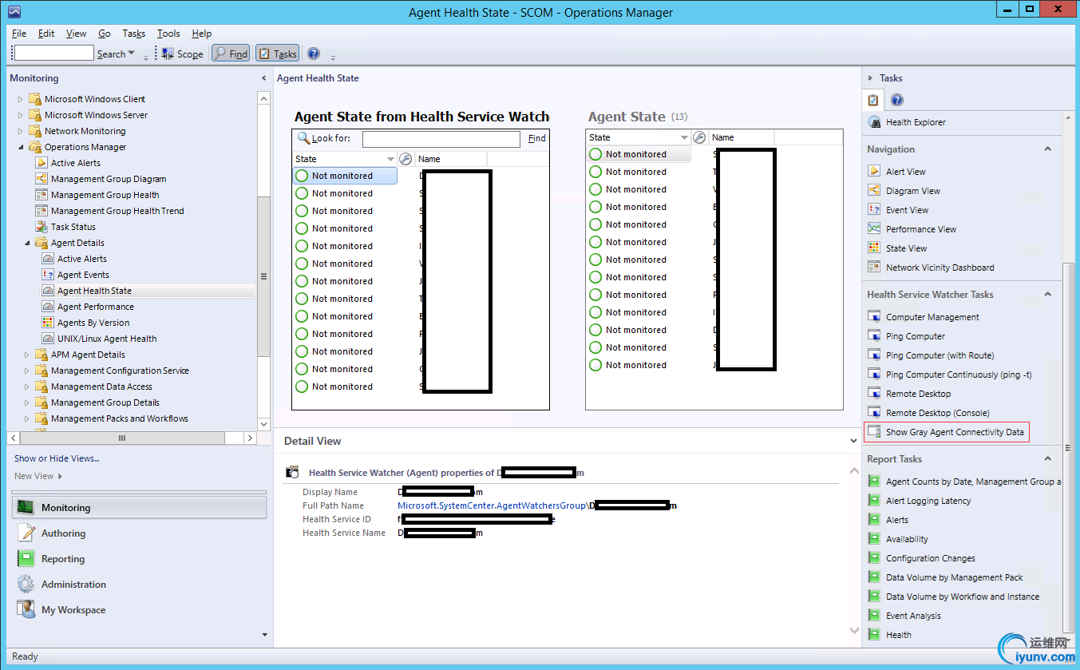The height and width of the screenshot is (670, 1080).
Task: Open the Remote Desktop task
Action: [918, 394]
